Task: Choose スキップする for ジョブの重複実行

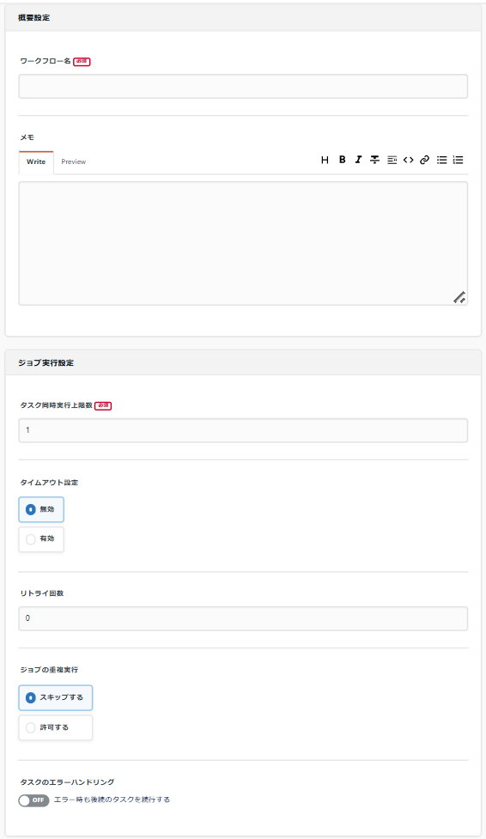Action: click(56, 698)
